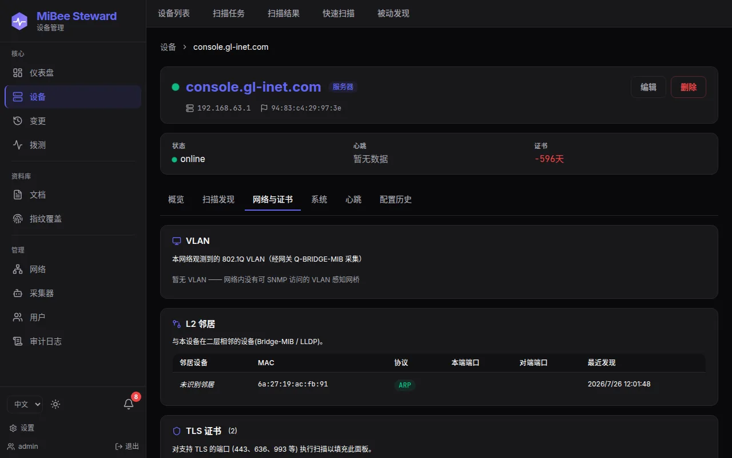Click the 暂无数据 heartbeat value
732x458 pixels.
pos(371,159)
